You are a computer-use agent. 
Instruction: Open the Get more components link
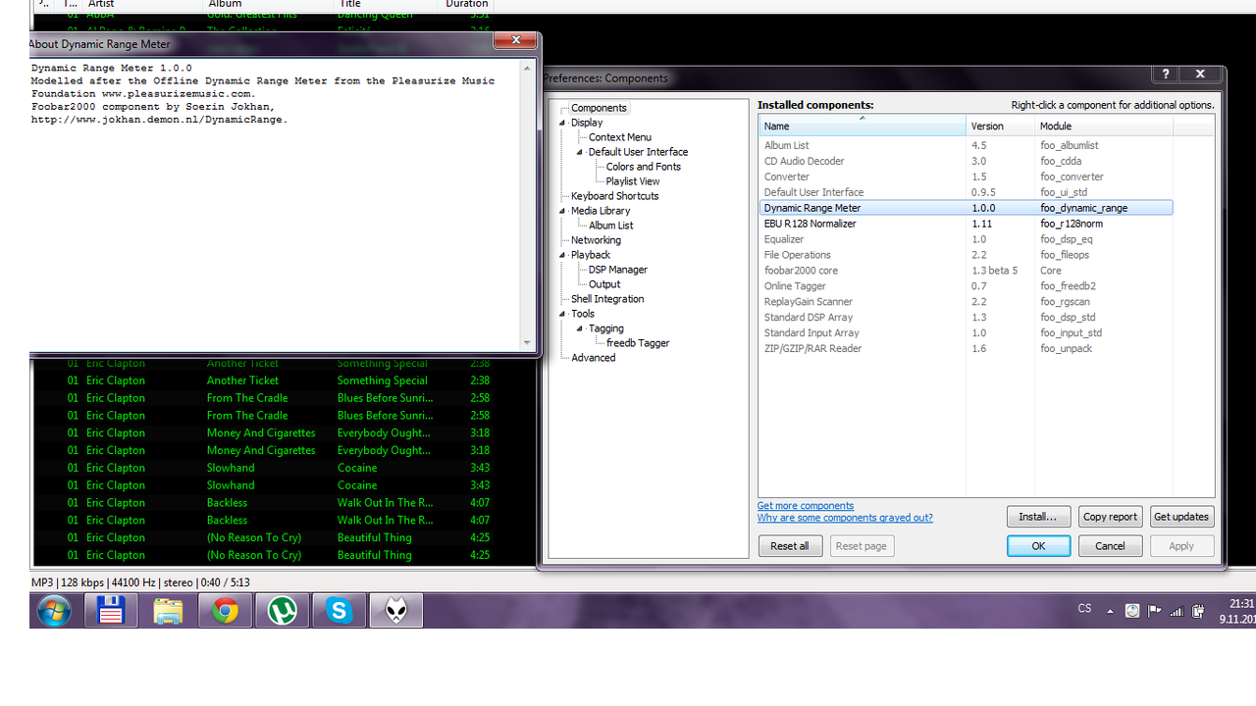pyautogui.click(x=806, y=506)
